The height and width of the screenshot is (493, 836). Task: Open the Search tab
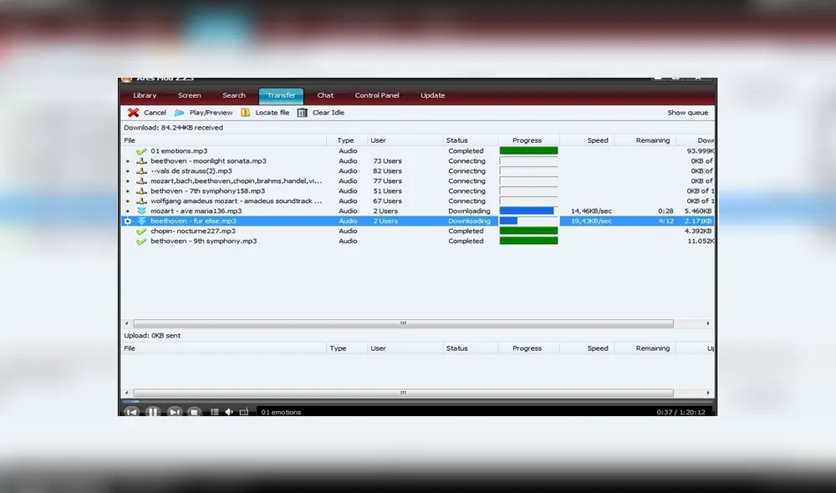pyautogui.click(x=234, y=95)
